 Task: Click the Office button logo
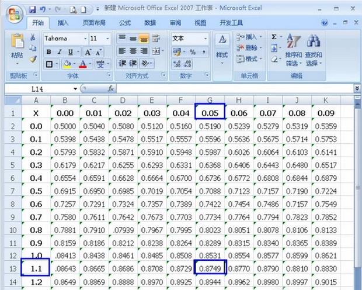[13, 12]
